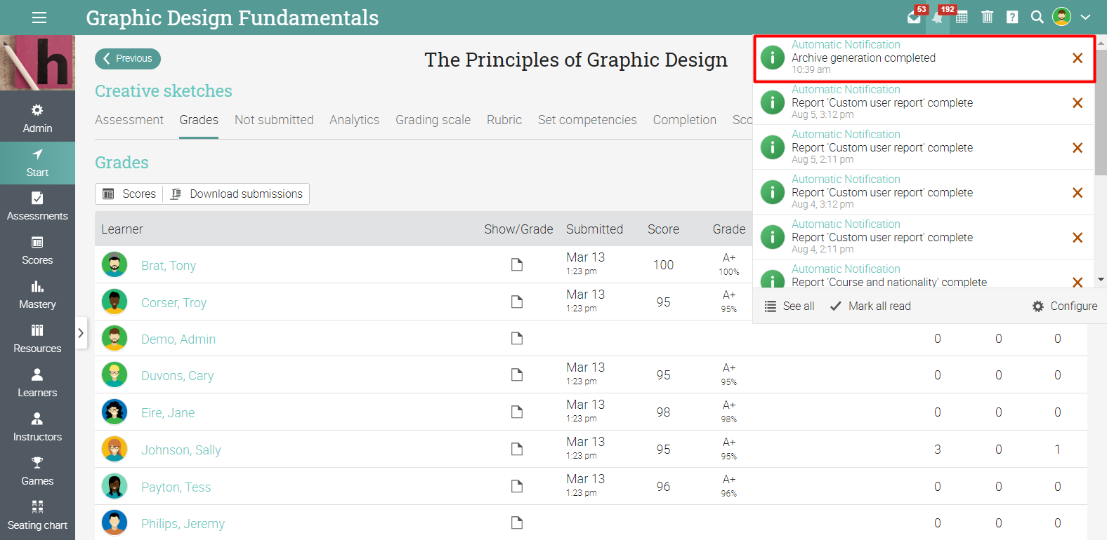This screenshot has width=1107, height=540.
Task: Open Games in the sidebar
Action: click(x=37, y=471)
